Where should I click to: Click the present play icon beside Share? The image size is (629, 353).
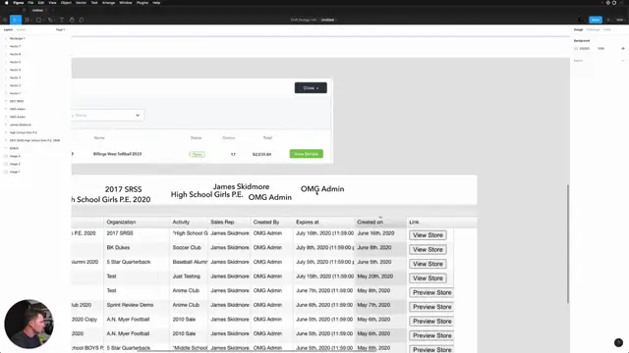point(608,20)
